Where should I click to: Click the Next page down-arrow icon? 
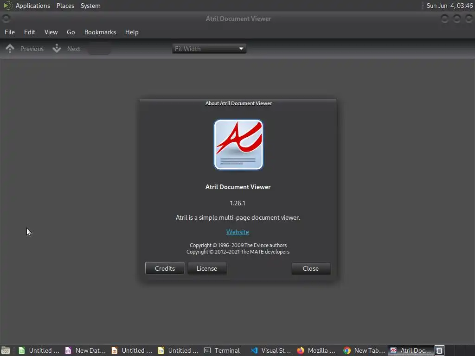[57, 48]
